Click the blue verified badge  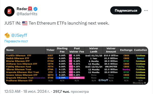click(x=36, y=9)
